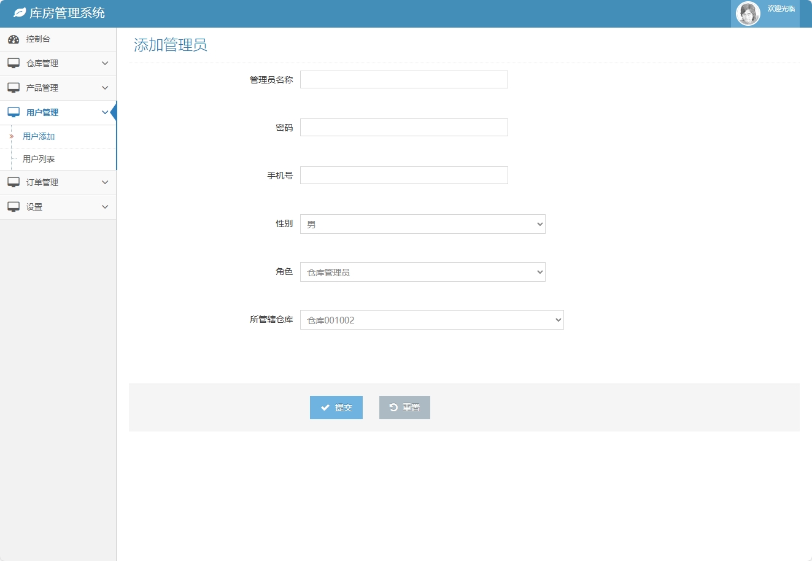Open the 性别 gender dropdown

coord(422,224)
